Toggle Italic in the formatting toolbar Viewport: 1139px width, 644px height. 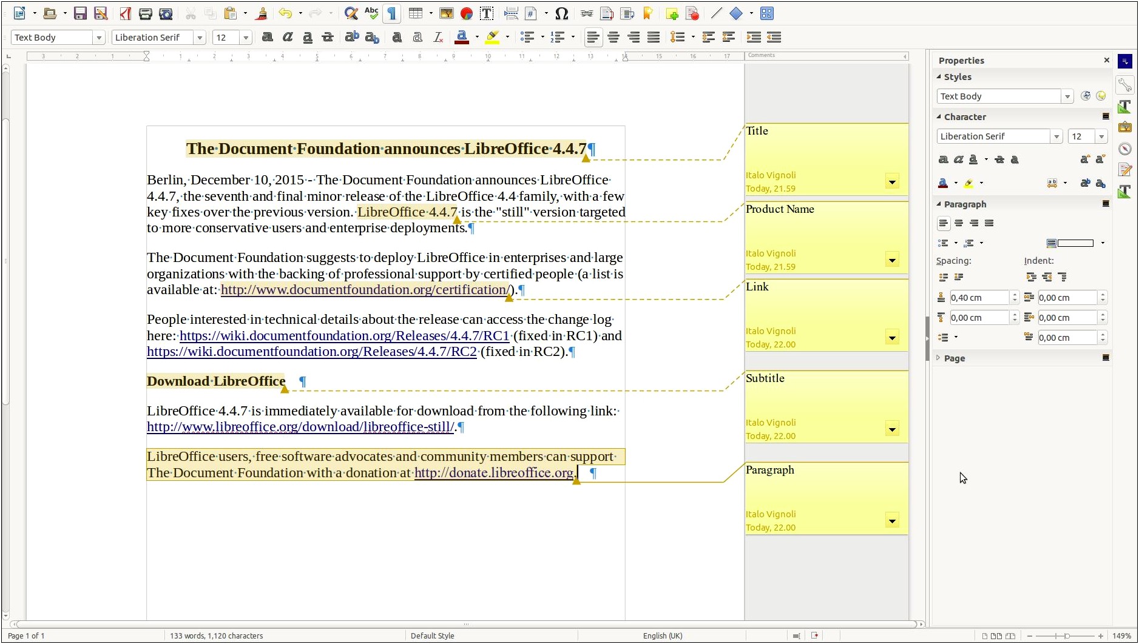pos(288,38)
